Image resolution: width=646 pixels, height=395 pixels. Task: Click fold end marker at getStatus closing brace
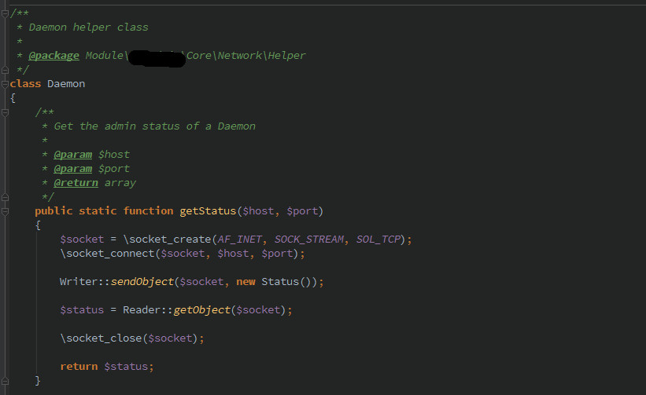(5, 381)
